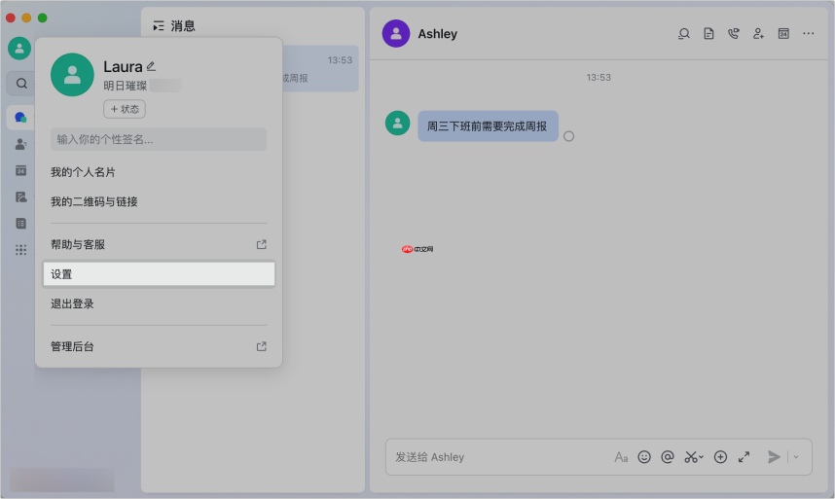
Task: Click the 消息 header title
Action: [183, 26]
